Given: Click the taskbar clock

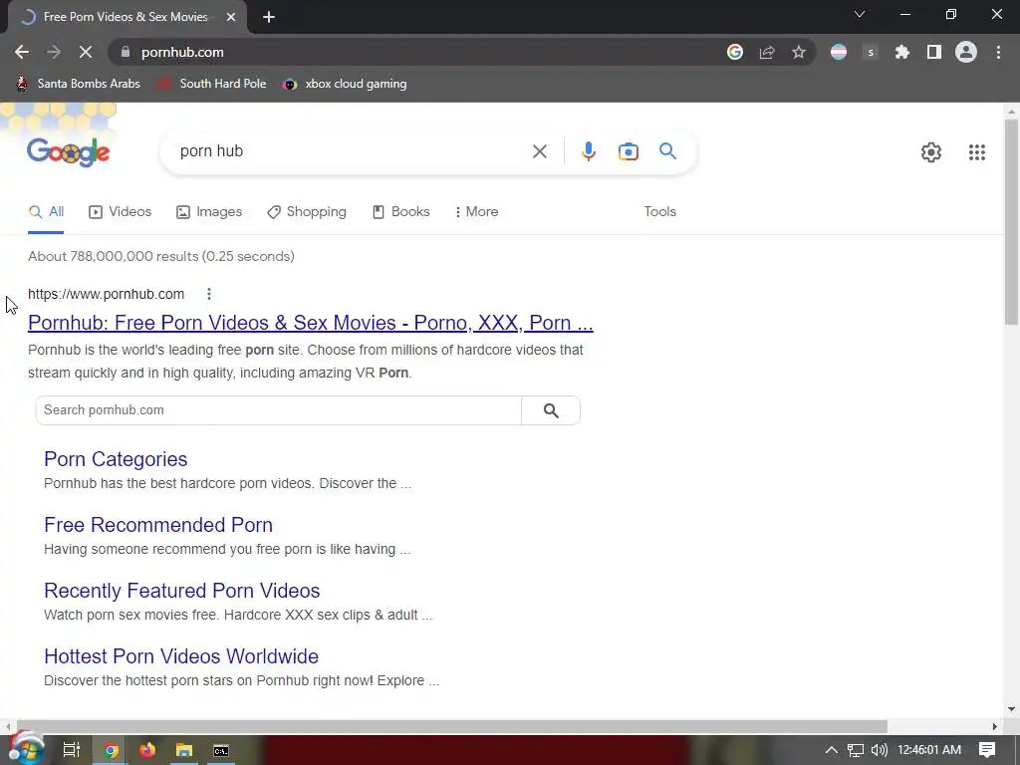Looking at the screenshot, I should 929,750.
